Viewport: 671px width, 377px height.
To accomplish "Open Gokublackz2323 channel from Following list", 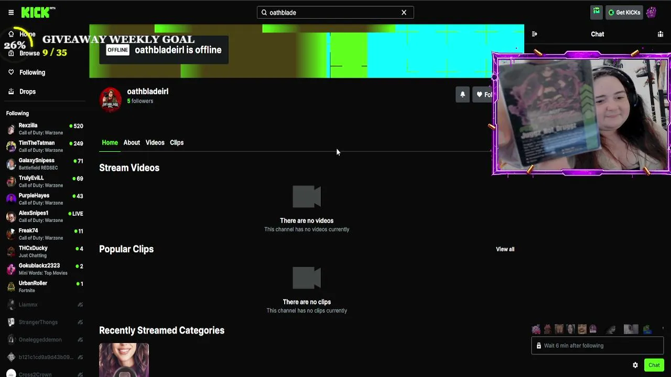I will [x=45, y=269].
